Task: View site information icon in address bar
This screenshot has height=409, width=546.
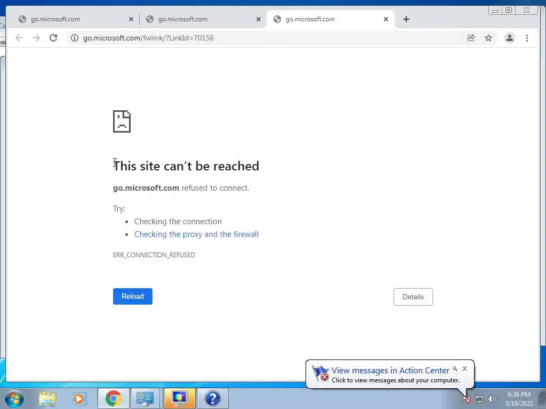Action: (75, 38)
